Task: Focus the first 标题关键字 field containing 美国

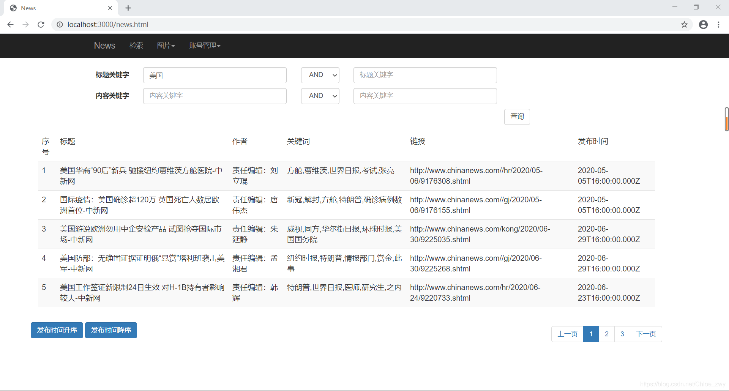Action: (x=215, y=75)
